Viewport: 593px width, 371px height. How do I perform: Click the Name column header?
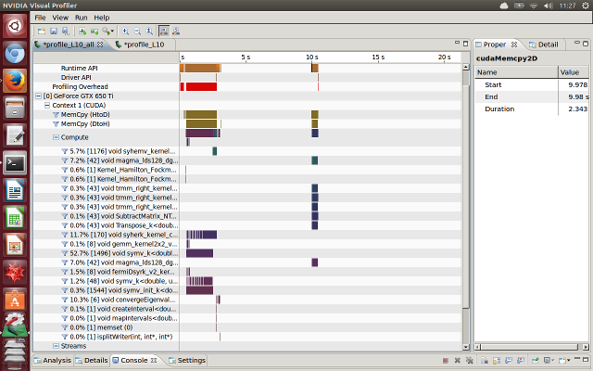coord(516,72)
